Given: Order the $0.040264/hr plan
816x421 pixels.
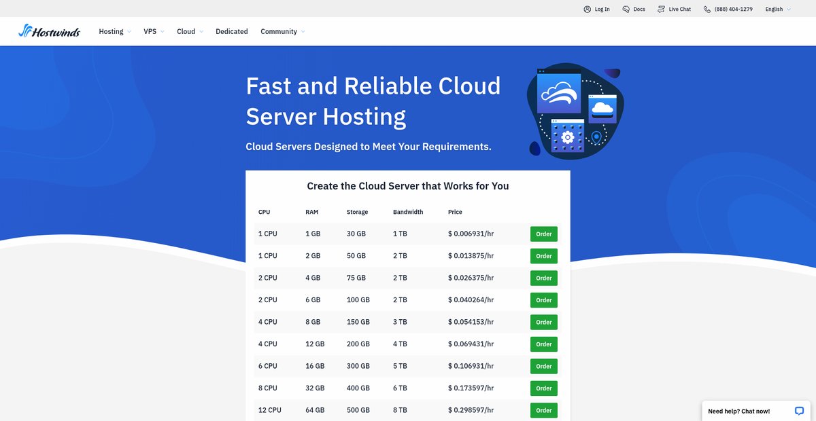Looking at the screenshot, I should pos(544,299).
